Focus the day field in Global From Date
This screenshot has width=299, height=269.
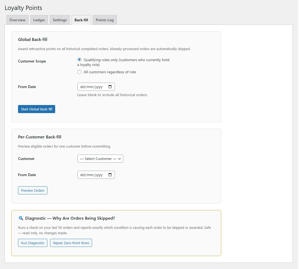tap(83, 87)
